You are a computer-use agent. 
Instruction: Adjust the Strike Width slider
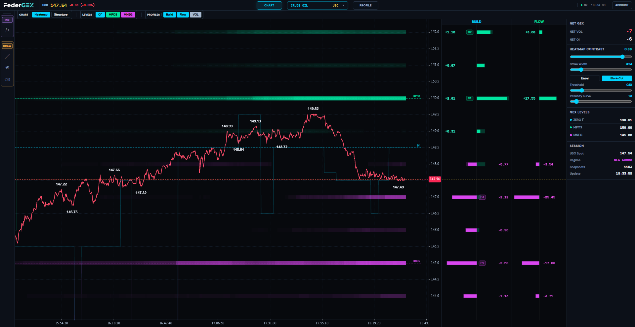601,70
